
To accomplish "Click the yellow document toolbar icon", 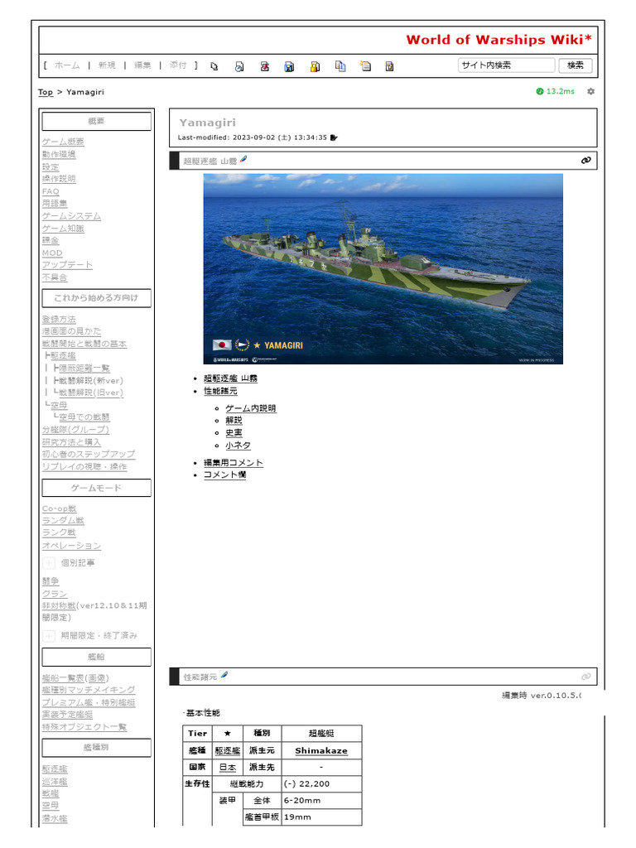I will (x=389, y=66).
